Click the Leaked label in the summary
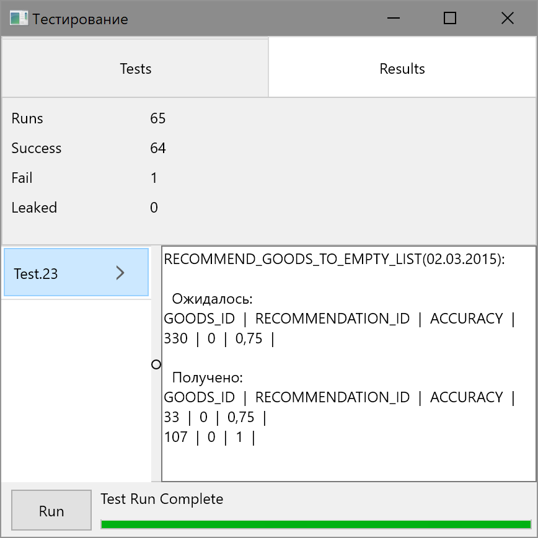The image size is (538, 538). coord(34,208)
